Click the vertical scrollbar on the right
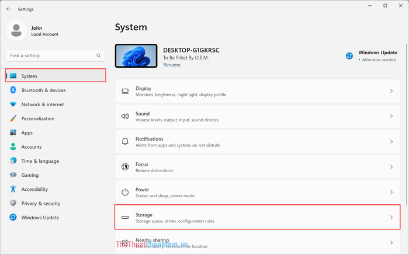The height and width of the screenshot is (255, 409). click(x=407, y=124)
